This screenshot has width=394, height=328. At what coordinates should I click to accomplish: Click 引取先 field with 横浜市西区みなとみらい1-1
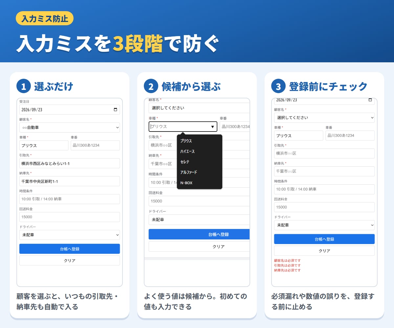70,163
